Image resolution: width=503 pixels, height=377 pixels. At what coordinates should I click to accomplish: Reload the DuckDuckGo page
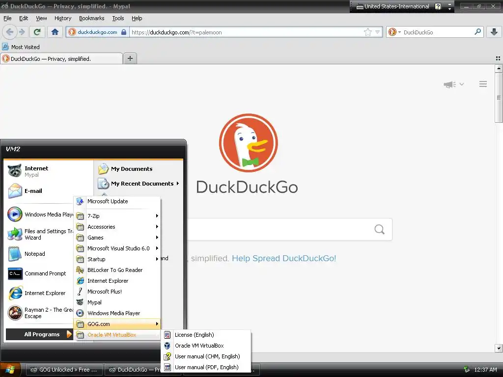click(x=37, y=32)
